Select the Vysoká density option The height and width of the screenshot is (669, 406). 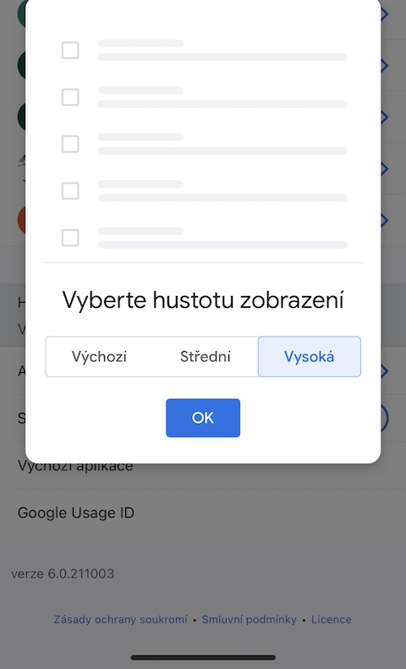click(x=310, y=357)
